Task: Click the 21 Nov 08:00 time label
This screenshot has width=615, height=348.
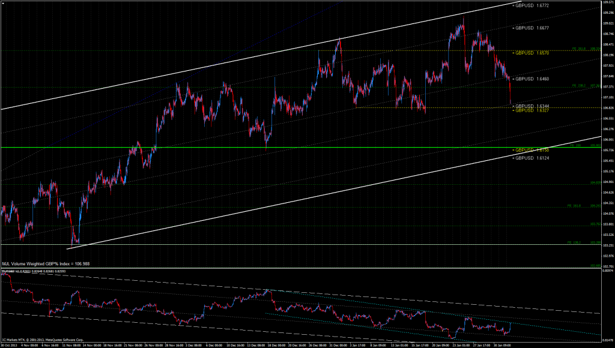Action: [133, 345]
